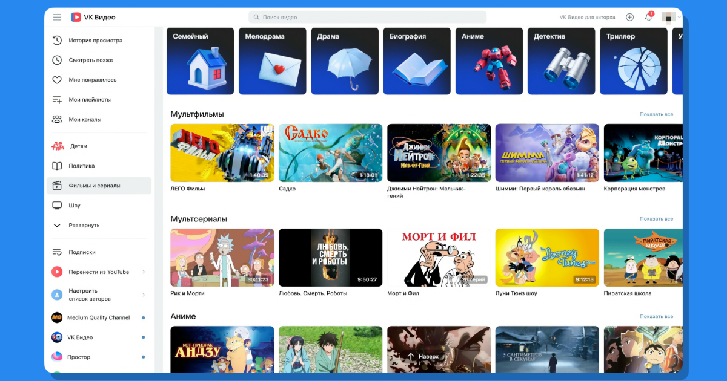The height and width of the screenshot is (381, 727).
Task: Expand the Перенести из YouTube chevron
Action: click(x=144, y=272)
